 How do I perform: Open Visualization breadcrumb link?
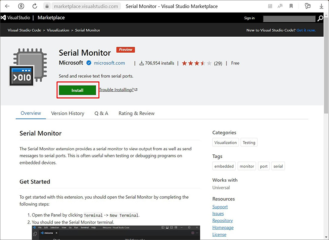pyautogui.click(x=58, y=30)
